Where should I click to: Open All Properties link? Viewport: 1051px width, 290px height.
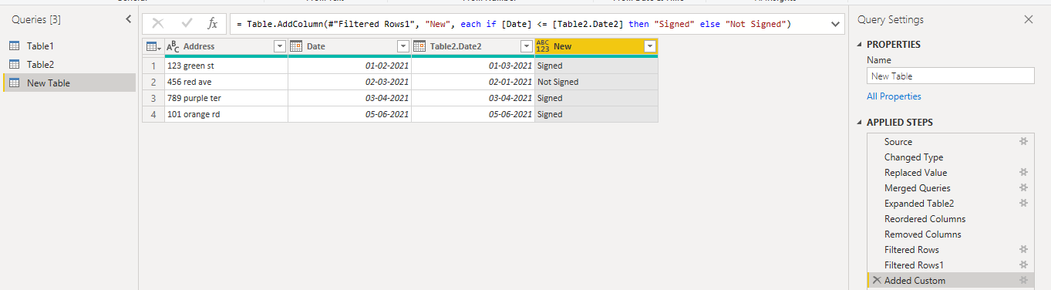(x=894, y=96)
